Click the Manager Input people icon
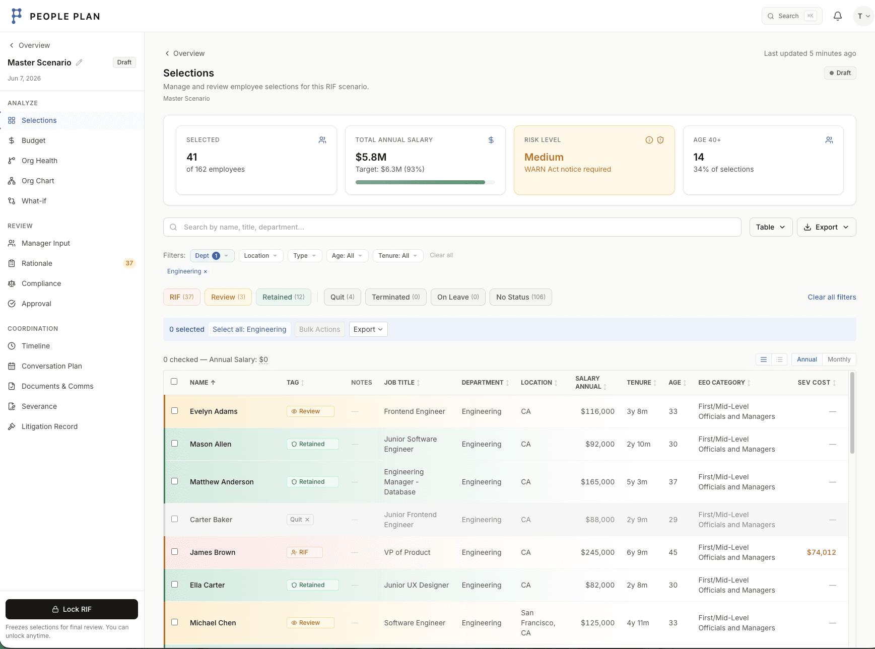 point(12,243)
